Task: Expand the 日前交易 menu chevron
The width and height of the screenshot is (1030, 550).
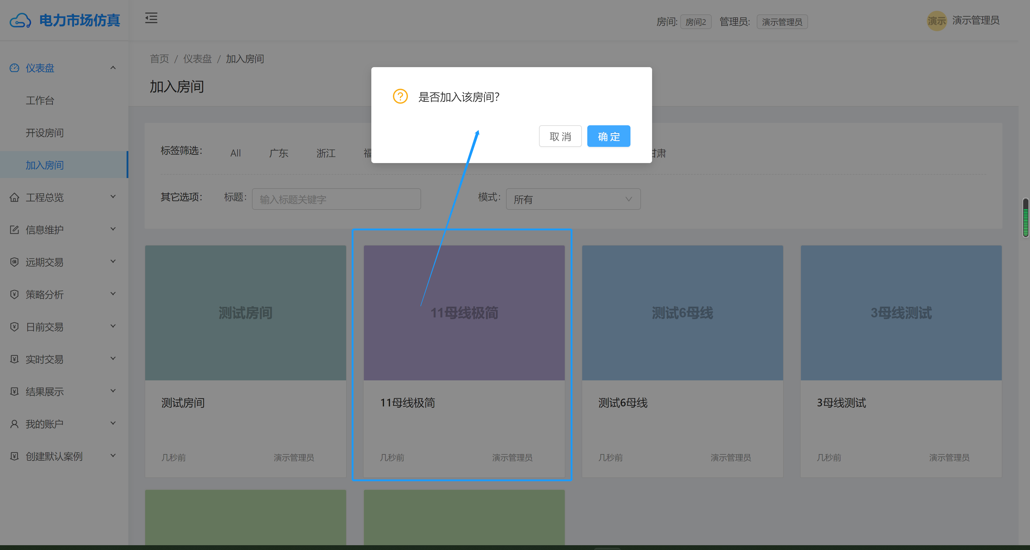Action: point(113,326)
